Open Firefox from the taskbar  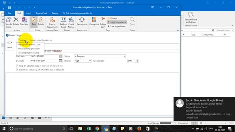click(x=139, y=129)
